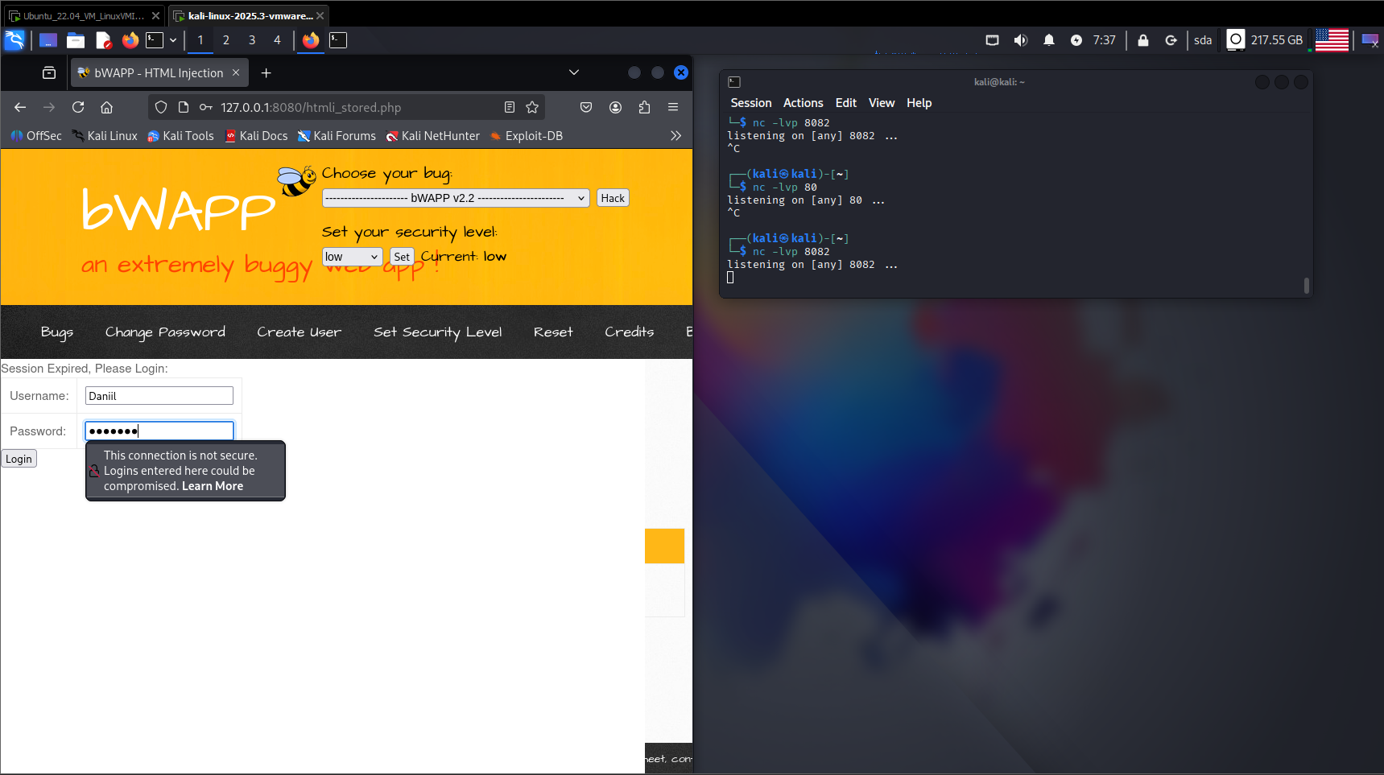Bookmark this page with the star icon
The image size is (1384, 775).
coord(532,107)
